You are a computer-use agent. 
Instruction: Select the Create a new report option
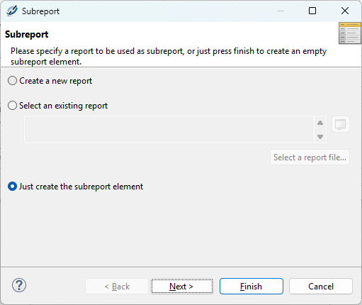tap(50, 81)
